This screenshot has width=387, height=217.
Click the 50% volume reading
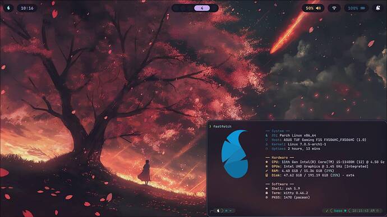310,8
